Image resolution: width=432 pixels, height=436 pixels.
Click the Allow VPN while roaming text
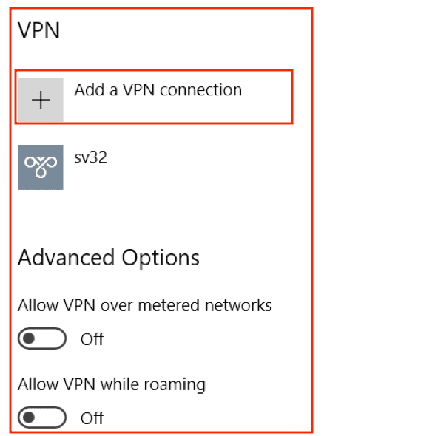[x=112, y=385]
